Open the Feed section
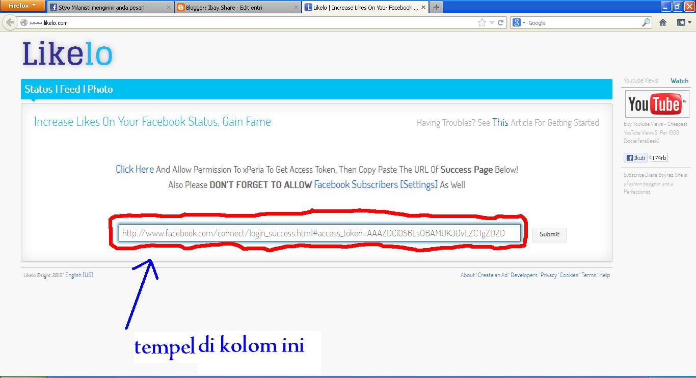The image size is (696, 378). (x=70, y=89)
